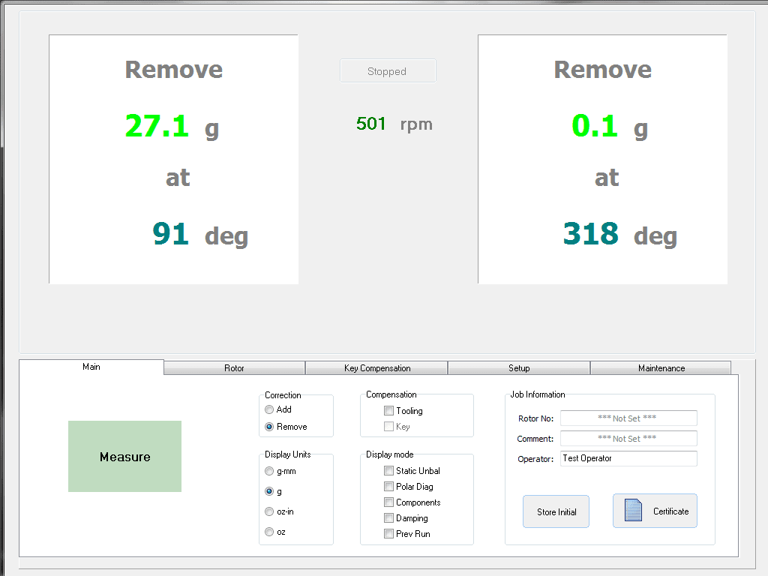This screenshot has width=768, height=576.
Task: Click the Rotor No input field
Action: (x=628, y=418)
